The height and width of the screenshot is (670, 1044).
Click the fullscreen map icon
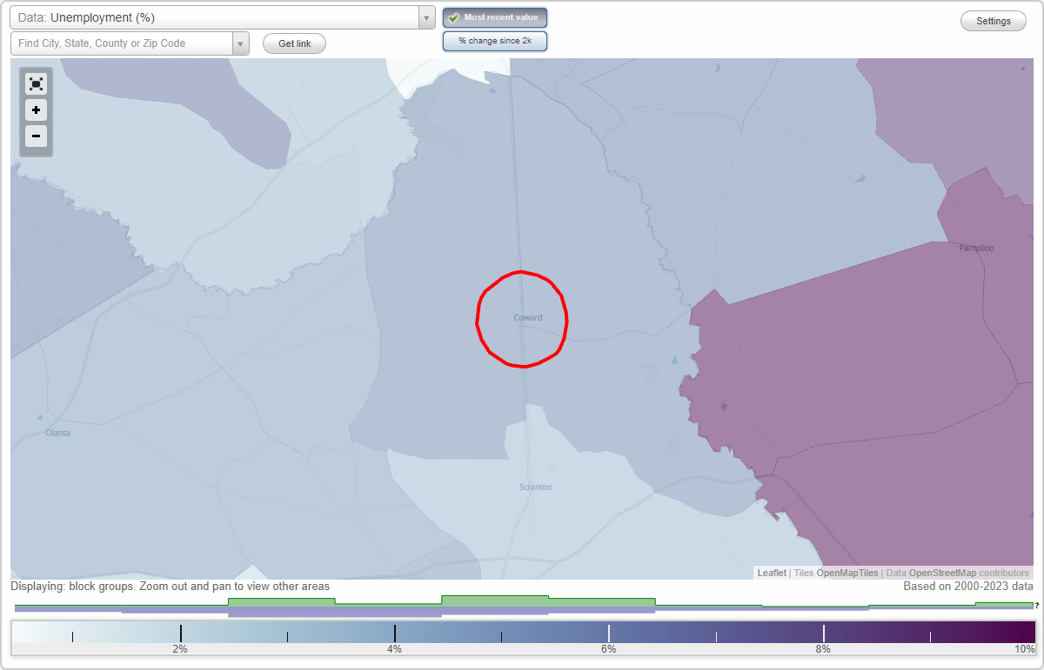(36, 84)
